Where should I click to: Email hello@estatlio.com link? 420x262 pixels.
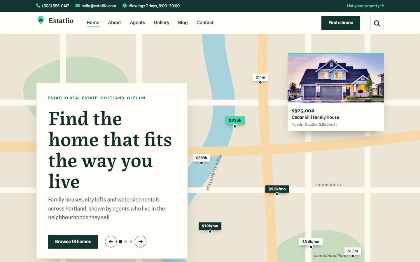(99, 6)
